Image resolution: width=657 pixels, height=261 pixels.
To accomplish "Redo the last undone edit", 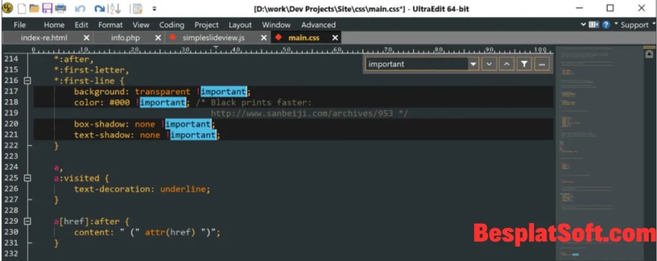I will point(99,8).
